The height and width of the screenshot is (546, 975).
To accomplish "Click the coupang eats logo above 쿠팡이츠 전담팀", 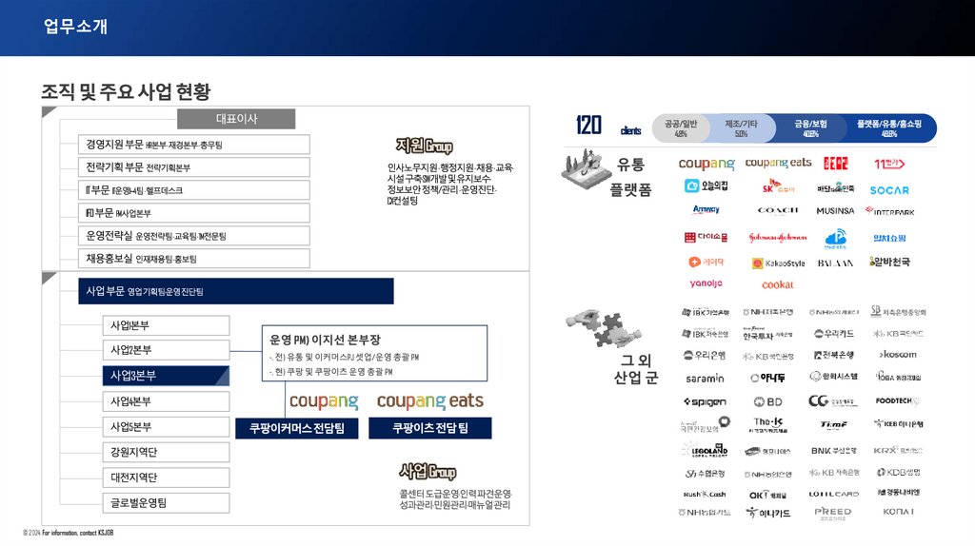I will tap(430, 400).
